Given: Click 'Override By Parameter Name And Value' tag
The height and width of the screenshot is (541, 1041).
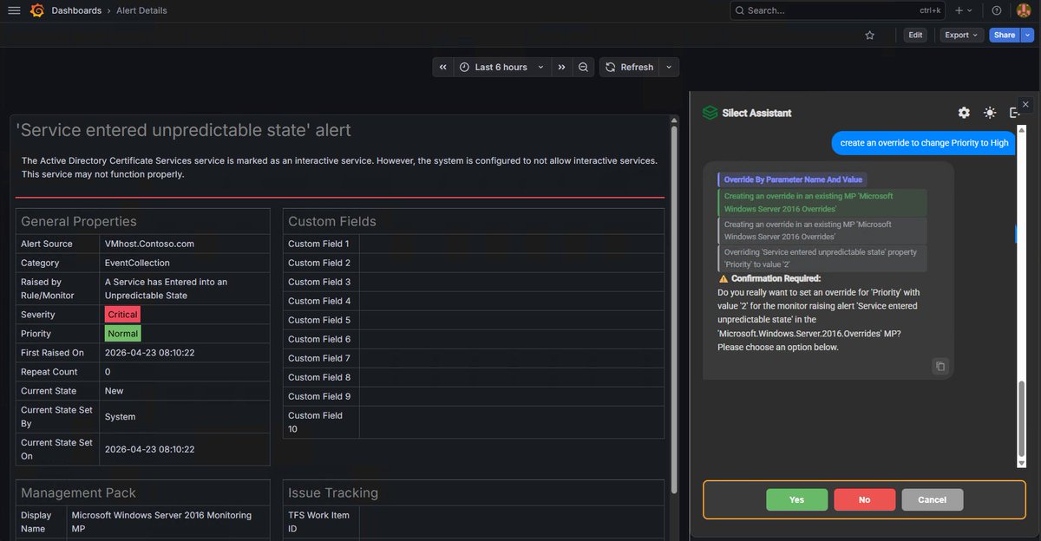Looking at the screenshot, I should tap(792, 179).
